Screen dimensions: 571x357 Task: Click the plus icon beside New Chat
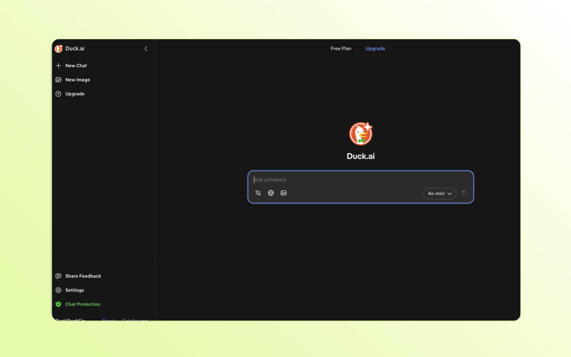pos(58,66)
